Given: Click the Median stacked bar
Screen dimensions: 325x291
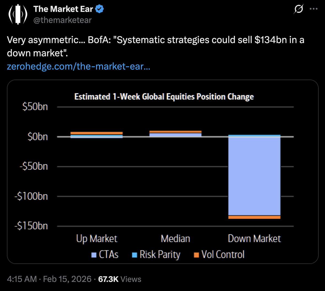Looking at the screenshot, I should tap(175, 134).
